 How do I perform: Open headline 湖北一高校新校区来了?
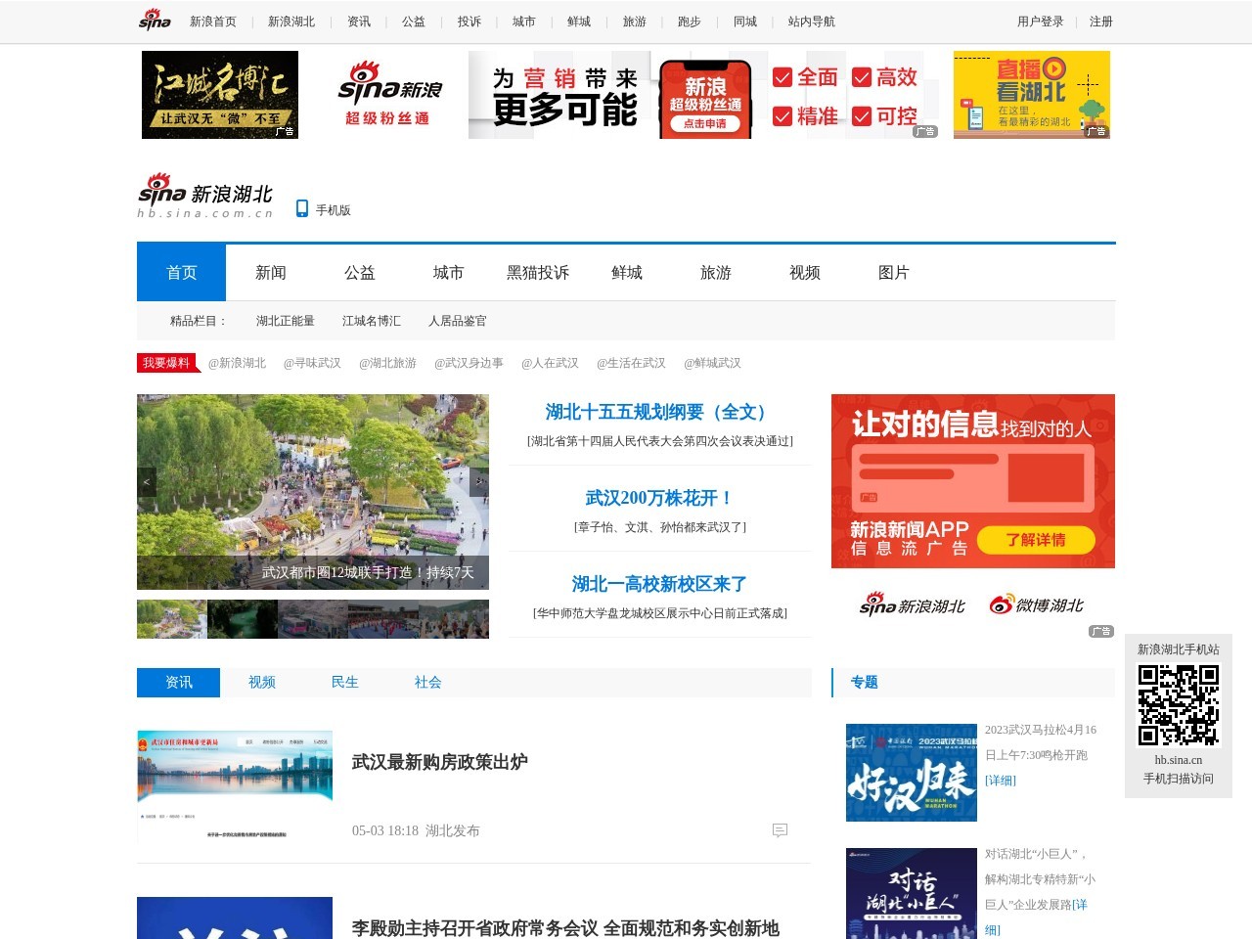tap(660, 585)
